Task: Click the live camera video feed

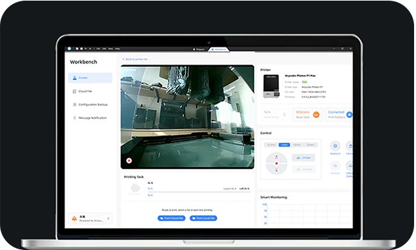Action: [188, 117]
